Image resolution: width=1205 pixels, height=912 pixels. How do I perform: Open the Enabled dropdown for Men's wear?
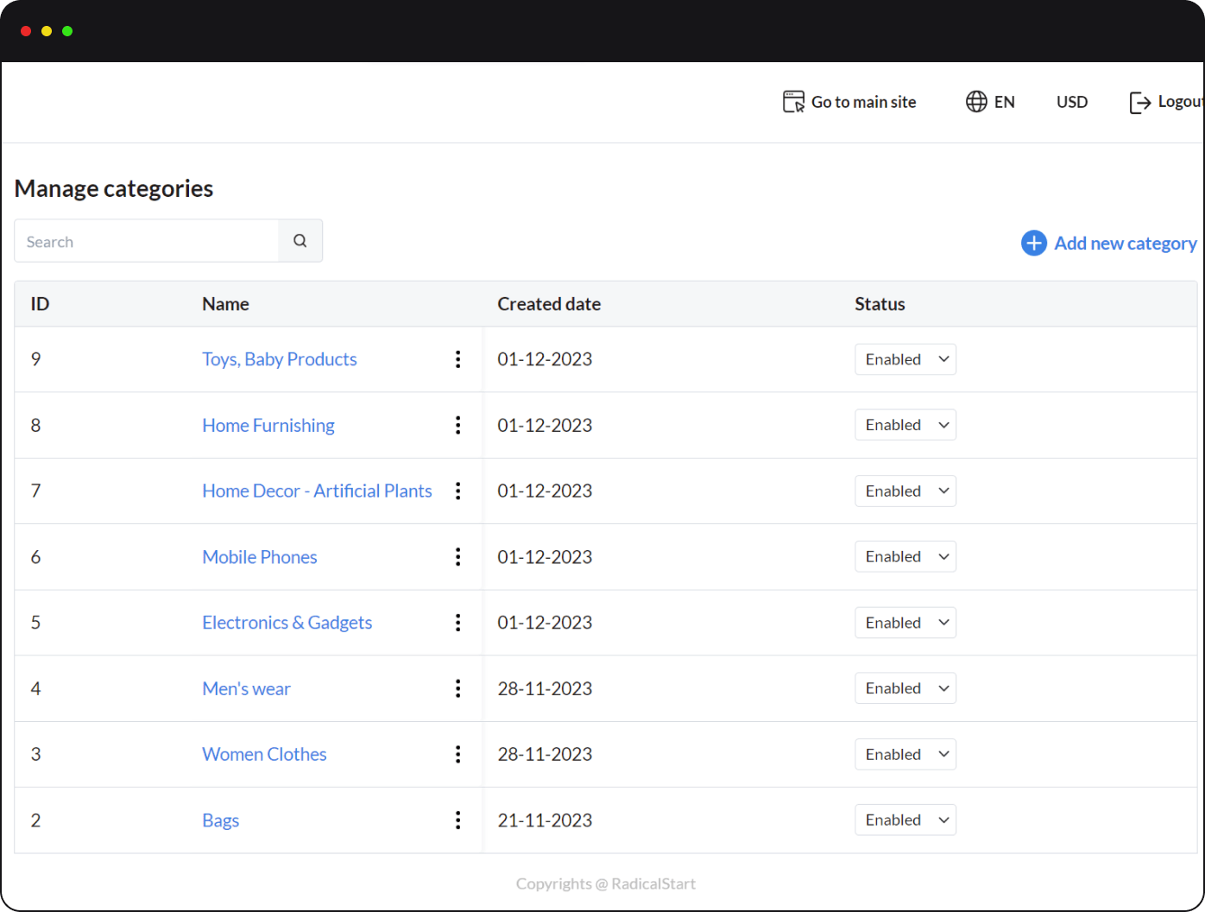click(905, 687)
